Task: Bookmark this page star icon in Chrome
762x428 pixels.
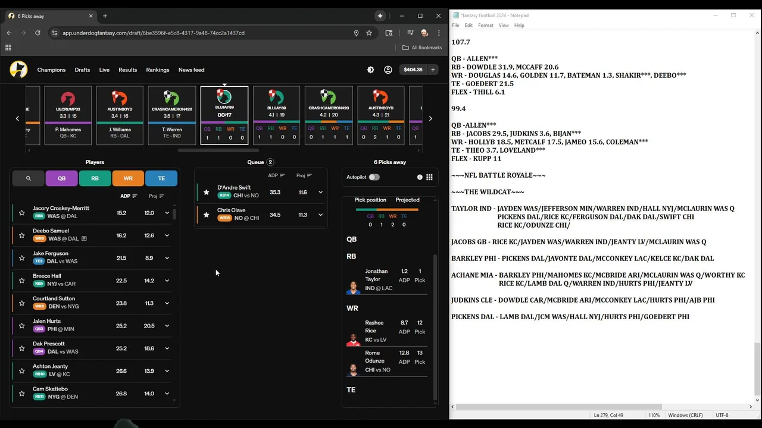Action: [369, 33]
